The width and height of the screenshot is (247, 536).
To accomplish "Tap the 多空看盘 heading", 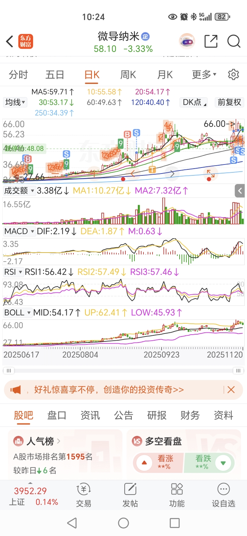I will (x=163, y=441).
